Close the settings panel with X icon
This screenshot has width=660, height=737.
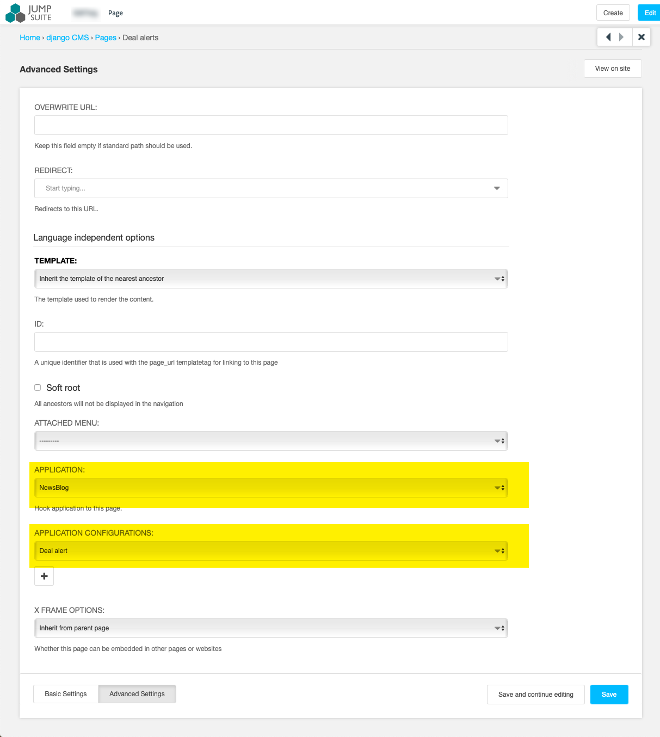pos(642,37)
